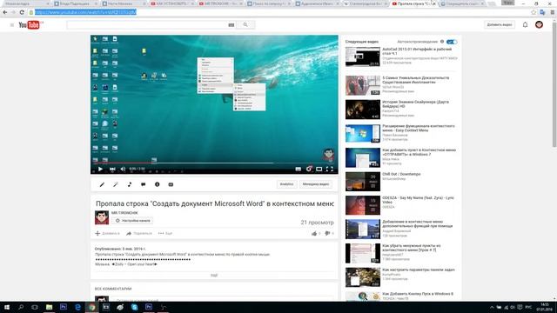This screenshot has height=313, width=557.
Task: Open the Chill Out / Downtempo playlist
Action: tap(401, 174)
